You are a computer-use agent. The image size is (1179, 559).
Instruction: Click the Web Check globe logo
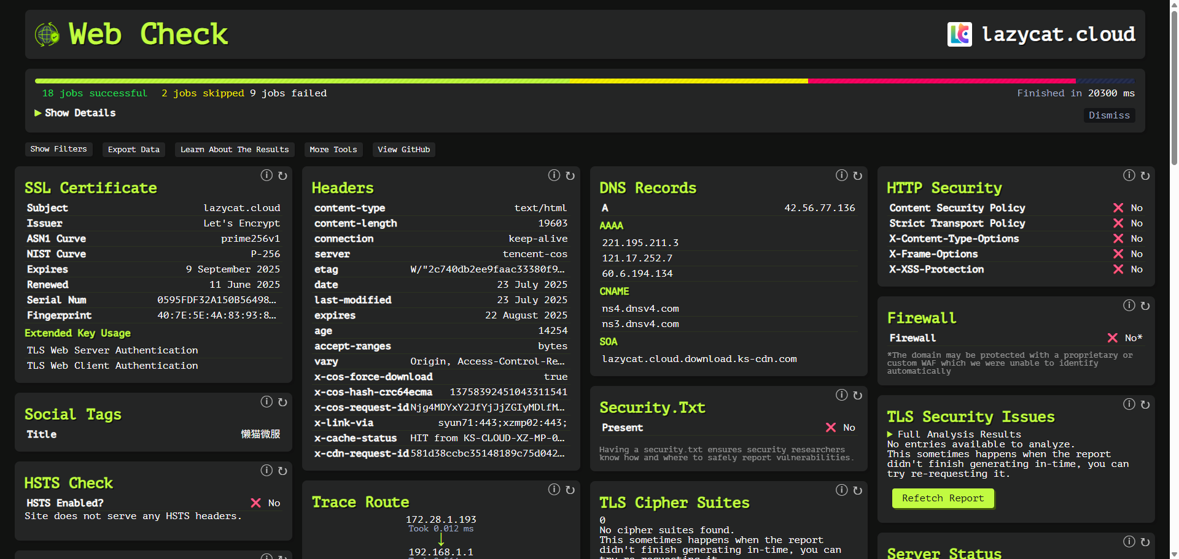tap(47, 34)
